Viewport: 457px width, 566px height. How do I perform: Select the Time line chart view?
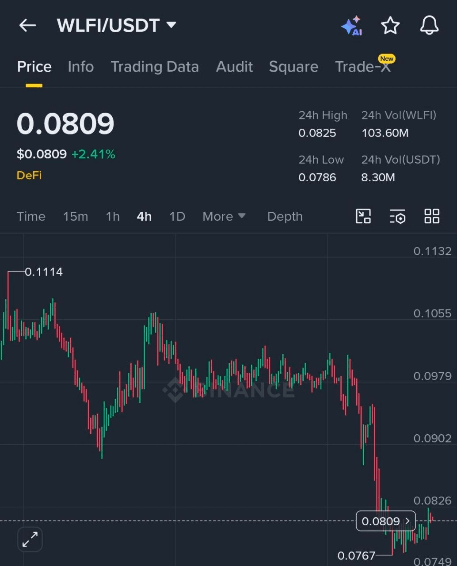[31, 216]
